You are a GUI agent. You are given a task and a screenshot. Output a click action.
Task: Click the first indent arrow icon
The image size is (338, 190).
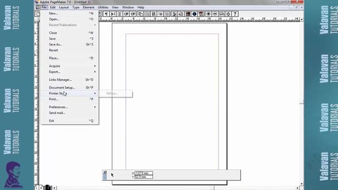[126, 14]
